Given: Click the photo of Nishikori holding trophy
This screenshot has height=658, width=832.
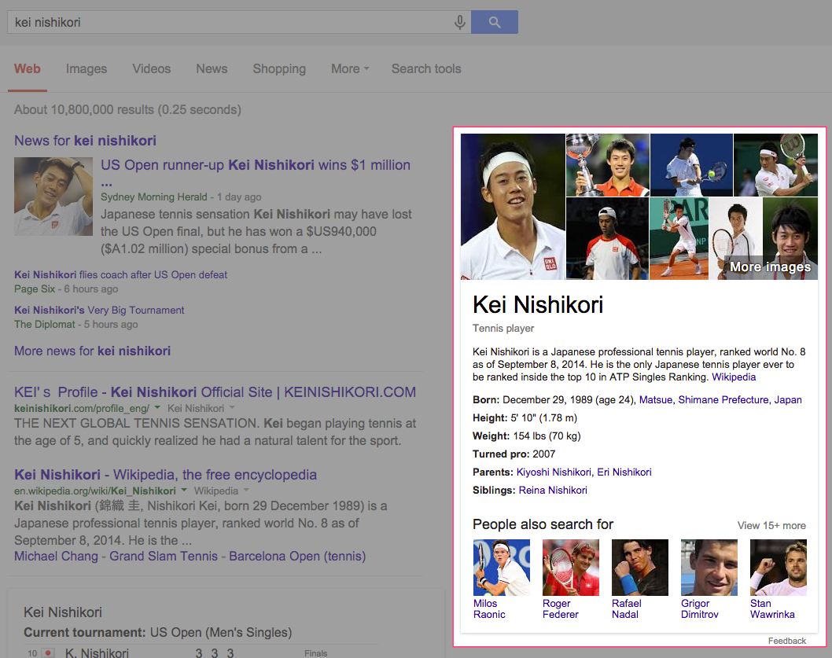Looking at the screenshot, I should pyautogui.click(x=608, y=165).
